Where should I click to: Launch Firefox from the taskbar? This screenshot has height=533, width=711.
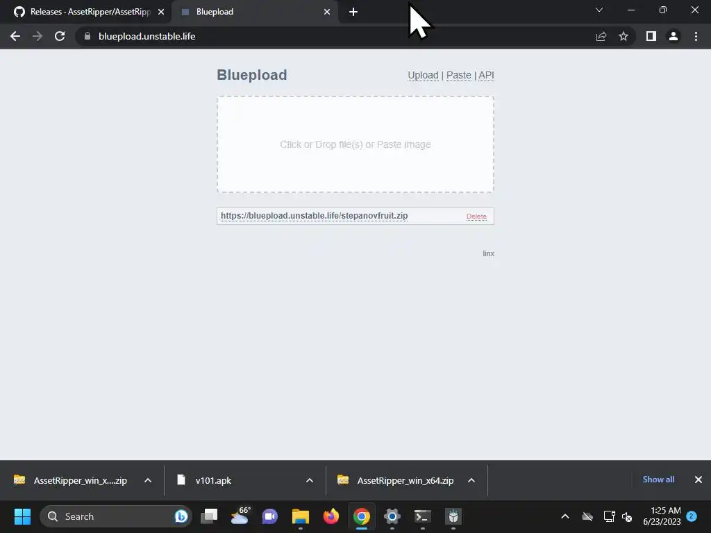(331, 516)
